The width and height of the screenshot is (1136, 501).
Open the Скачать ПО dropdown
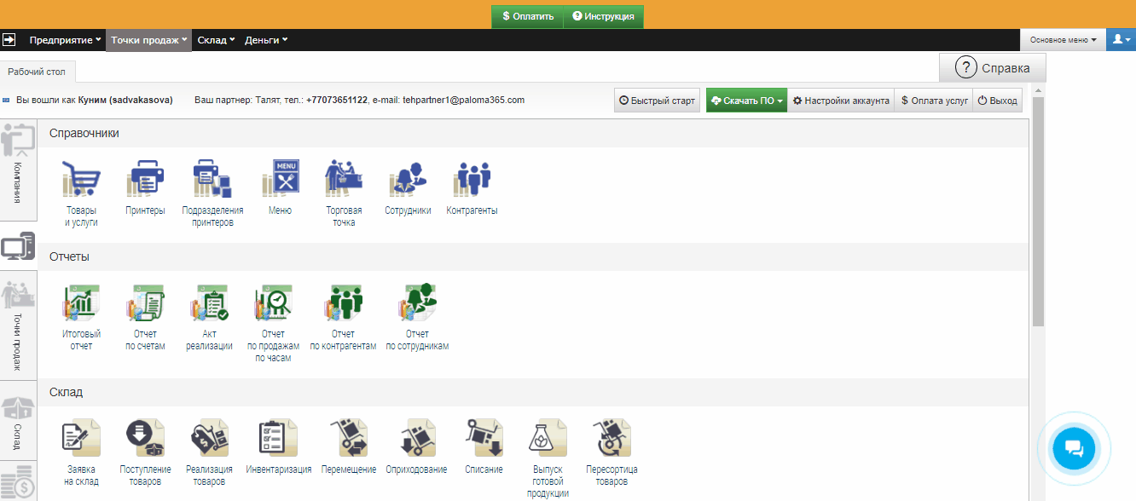tap(746, 101)
